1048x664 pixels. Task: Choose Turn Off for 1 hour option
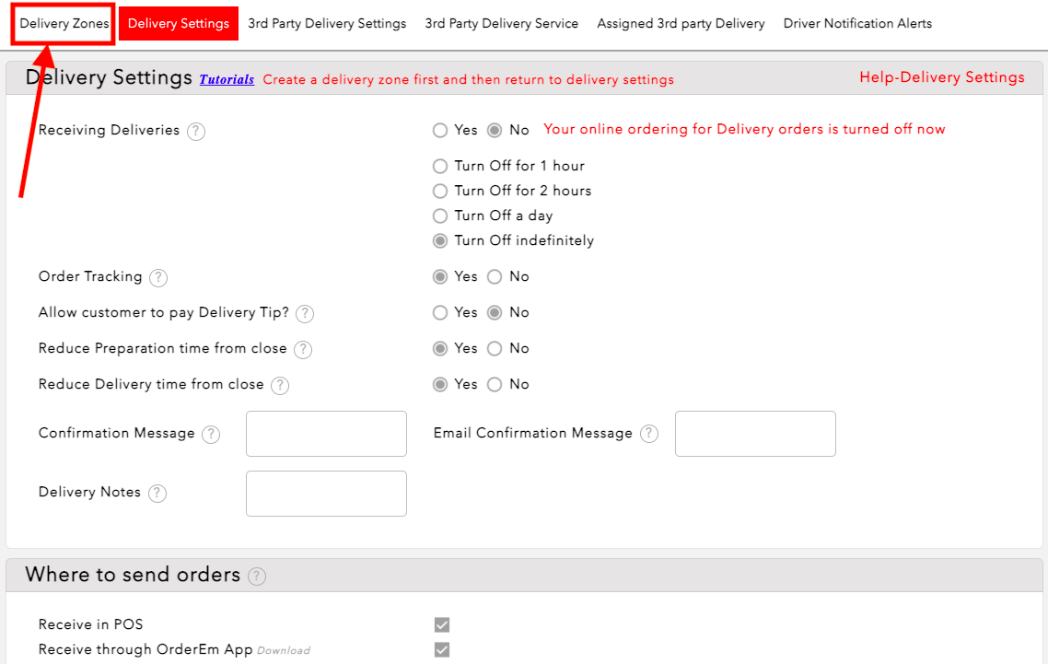pyautogui.click(x=440, y=167)
